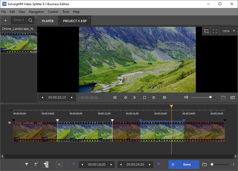The width and height of the screenshot is (238, 171).
Task: Select the white marker near 00:00:06
Action: 57,120
